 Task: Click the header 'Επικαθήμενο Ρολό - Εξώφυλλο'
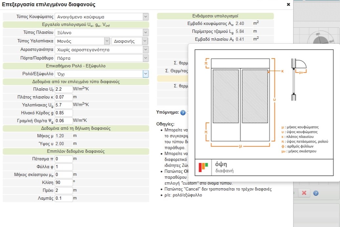tap(76, 66)
